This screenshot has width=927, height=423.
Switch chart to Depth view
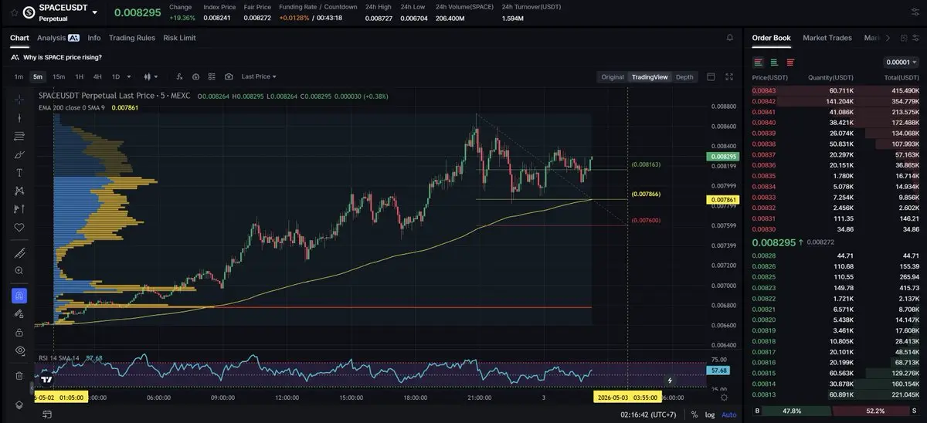(x=684, y=77)
